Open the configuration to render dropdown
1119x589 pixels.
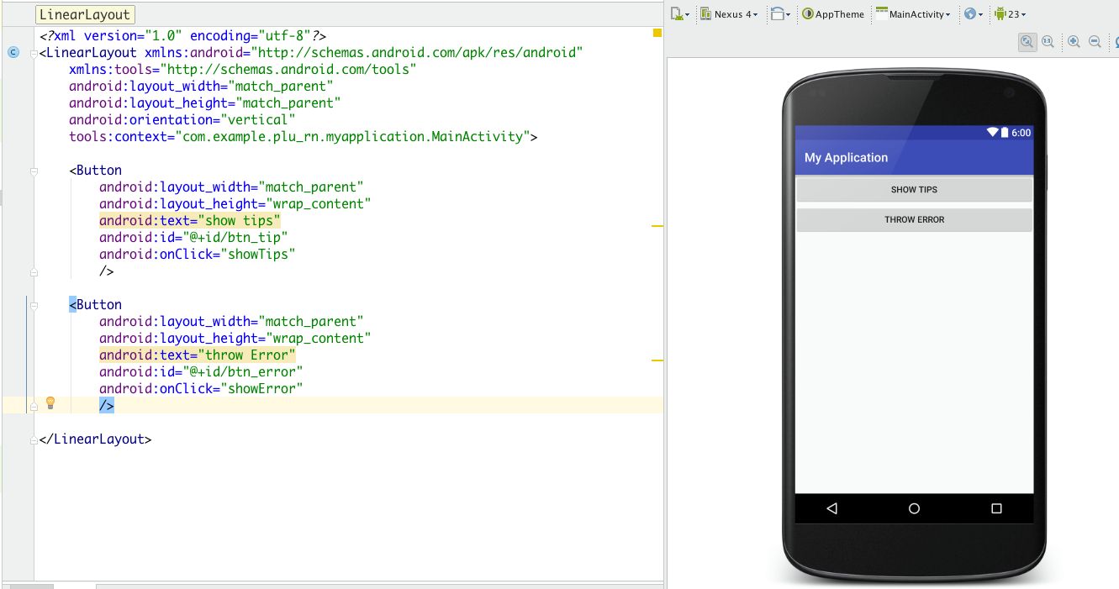(x=680, y=14)
